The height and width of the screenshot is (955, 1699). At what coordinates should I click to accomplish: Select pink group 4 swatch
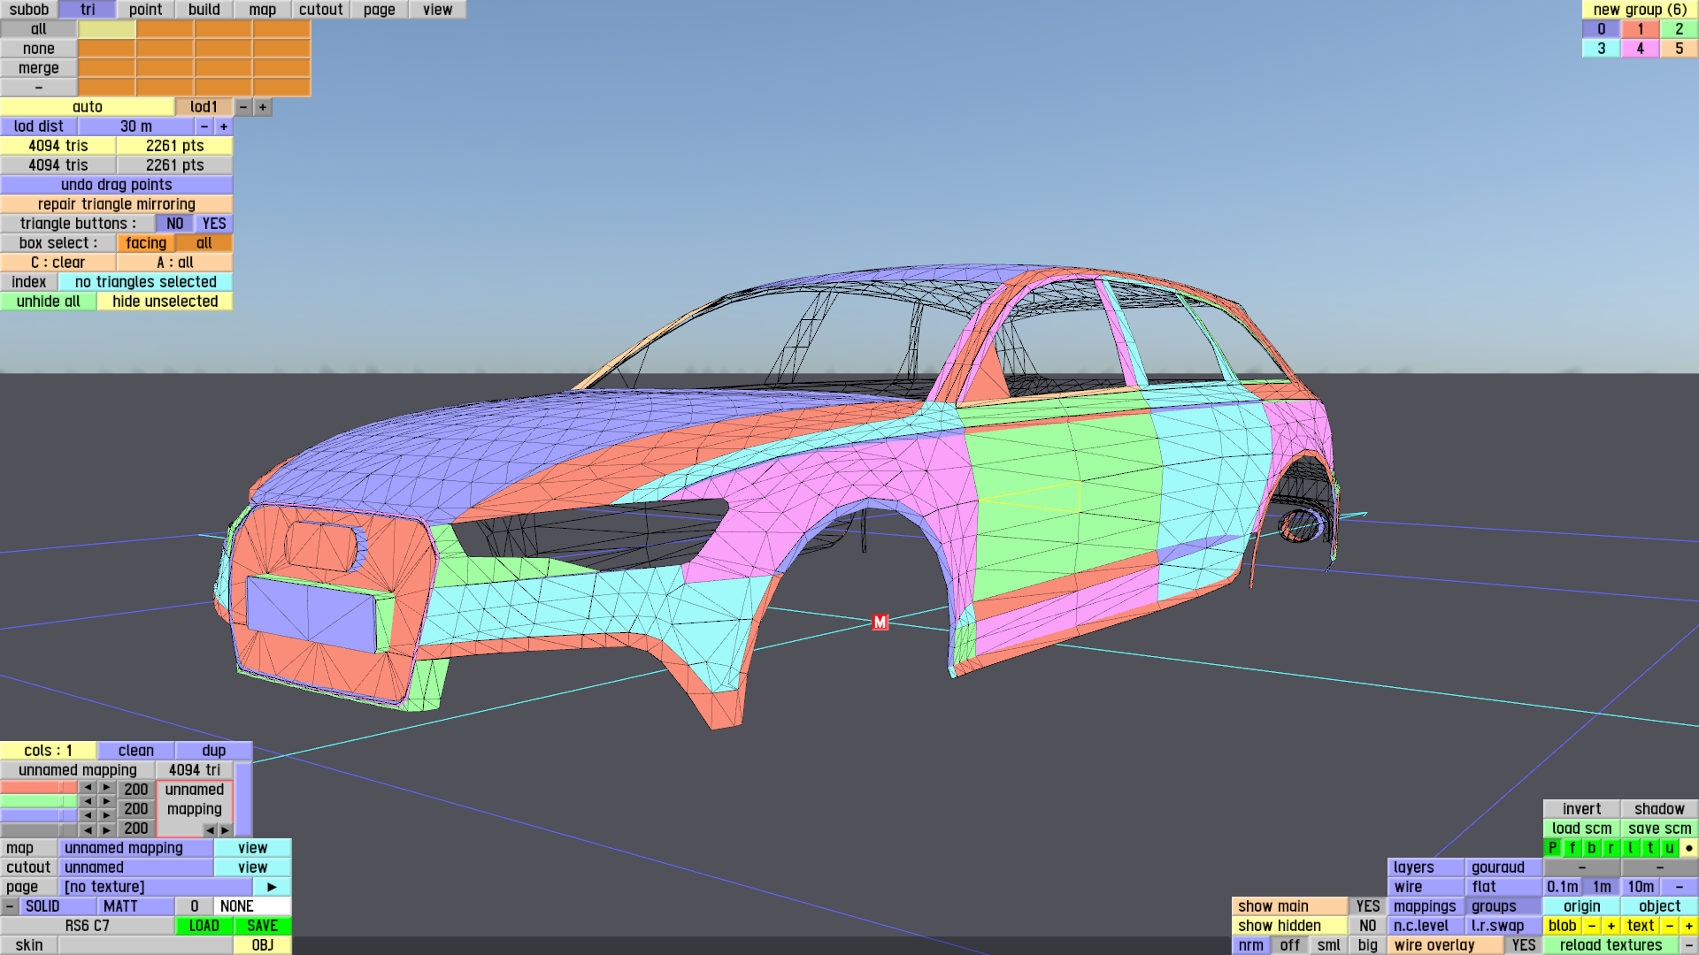(1640, 49)
